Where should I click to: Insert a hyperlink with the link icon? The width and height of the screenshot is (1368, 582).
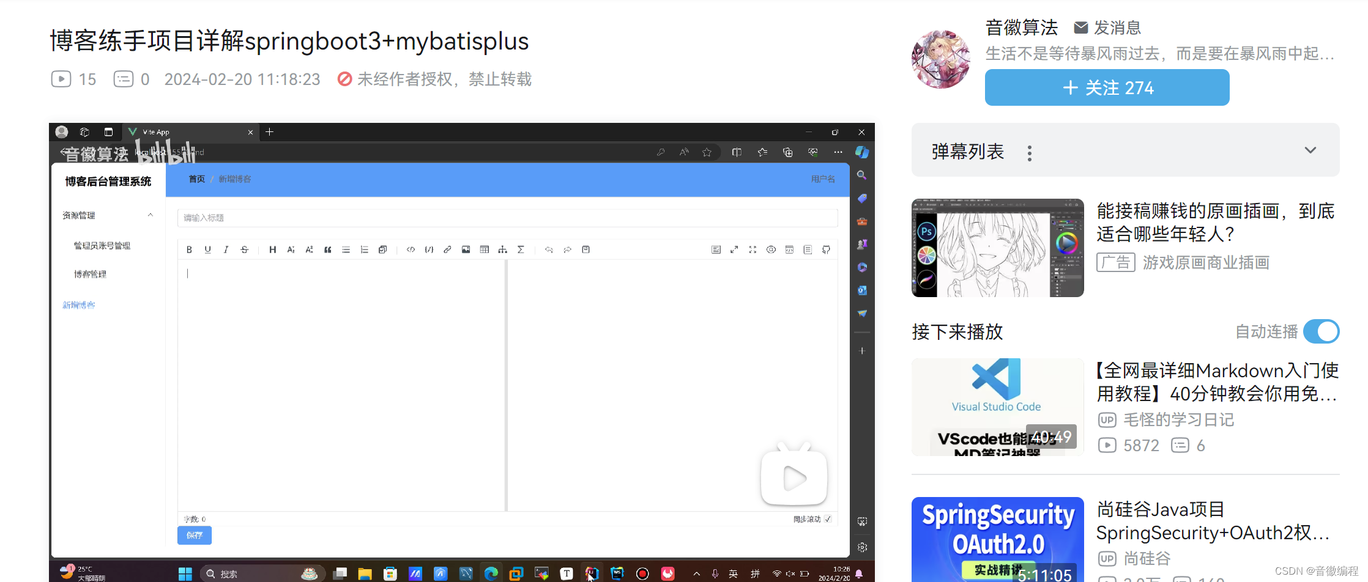[x=447, y=249]
